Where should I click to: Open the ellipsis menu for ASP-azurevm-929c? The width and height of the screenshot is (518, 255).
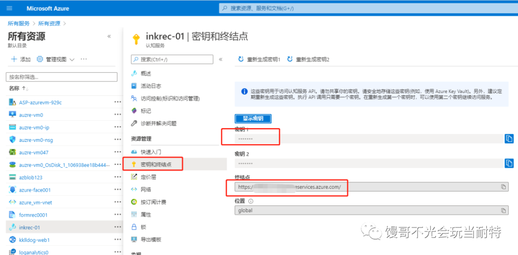pyautogui.click(x=118, y=102)
